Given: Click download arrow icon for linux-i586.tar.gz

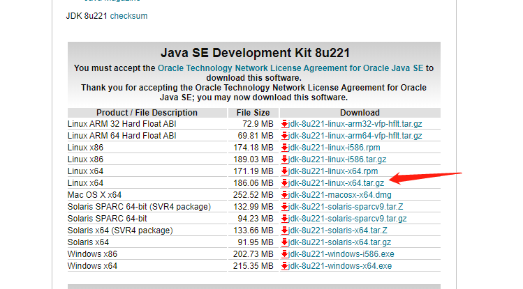Looking at the screenshot, I should pos(284,159).
